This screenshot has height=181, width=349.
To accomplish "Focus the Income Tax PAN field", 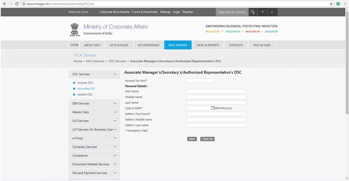I will point(200,81).
